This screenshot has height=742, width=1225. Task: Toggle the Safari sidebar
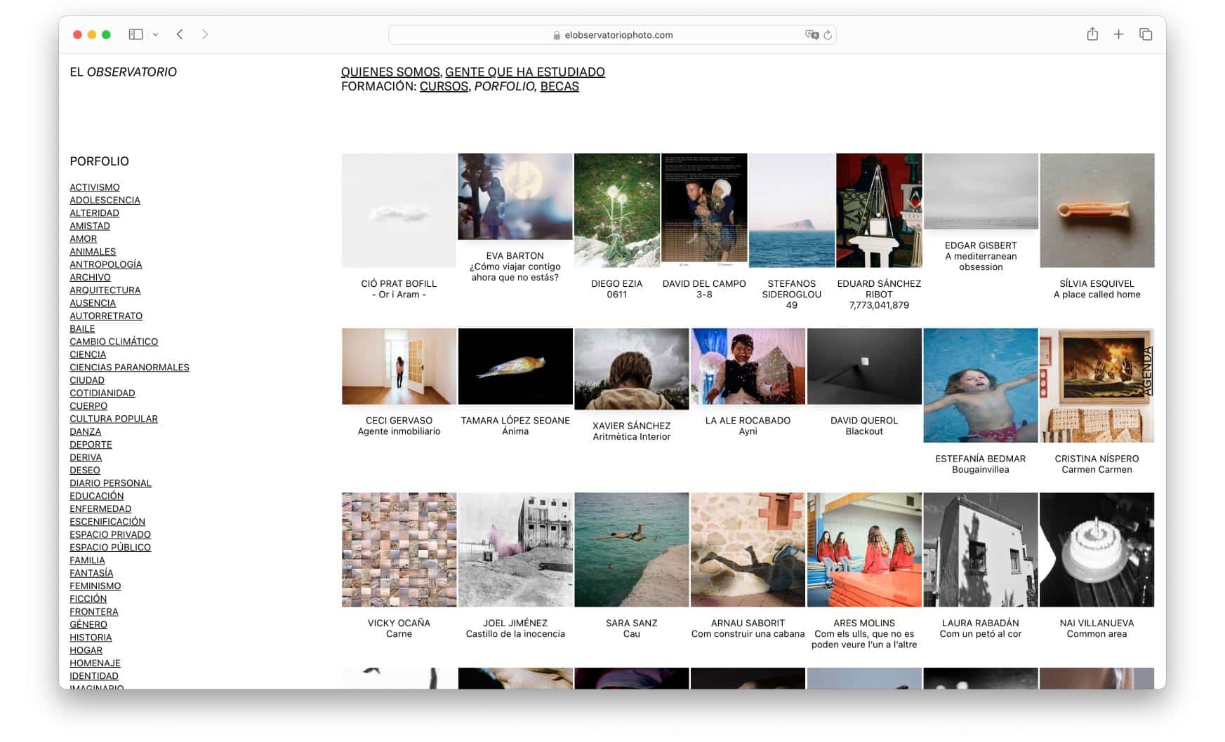135,34
